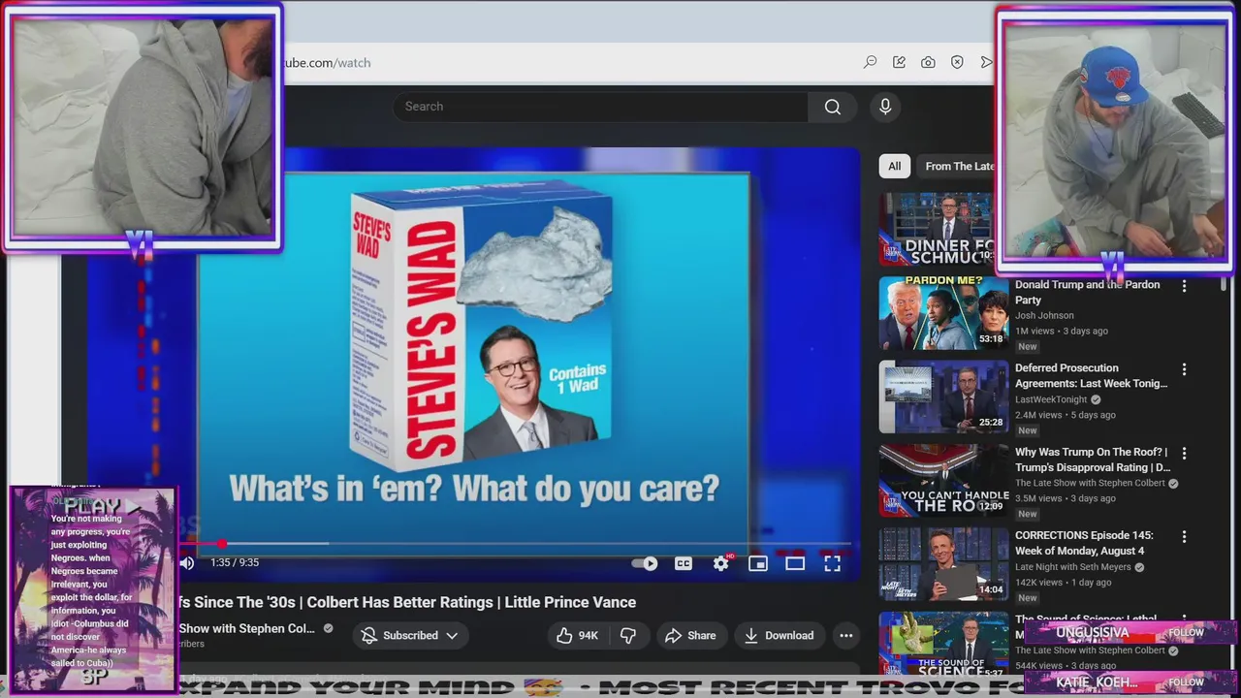Open Why Was Trump On The Roof title
1241x698 pixels.
1093,460
